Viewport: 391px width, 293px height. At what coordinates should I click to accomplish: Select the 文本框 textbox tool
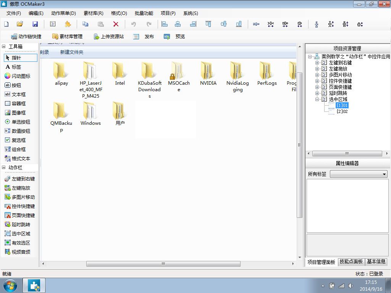click(15, 95)
